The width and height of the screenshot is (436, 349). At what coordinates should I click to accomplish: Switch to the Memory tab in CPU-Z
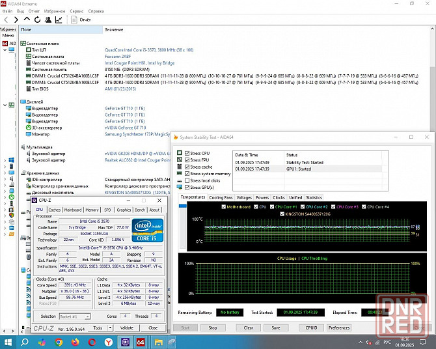point(92,210)
